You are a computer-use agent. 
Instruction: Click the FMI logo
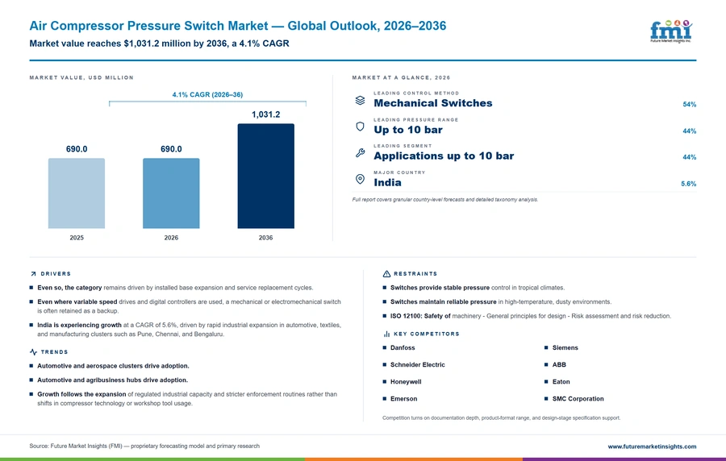pos(671,31)
